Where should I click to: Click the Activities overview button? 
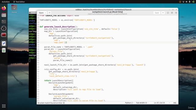pos(6,2)
